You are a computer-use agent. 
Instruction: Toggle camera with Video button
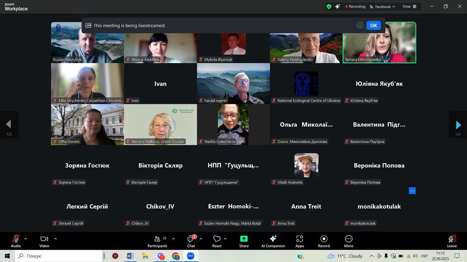(x=44, y=240)
